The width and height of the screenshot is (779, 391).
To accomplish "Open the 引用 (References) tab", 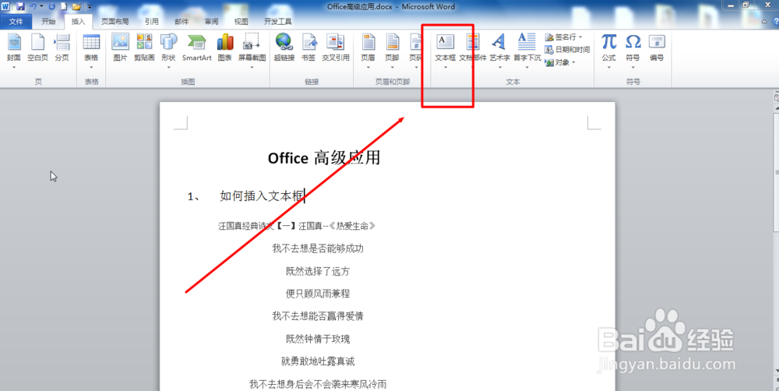I will [152, 21].
